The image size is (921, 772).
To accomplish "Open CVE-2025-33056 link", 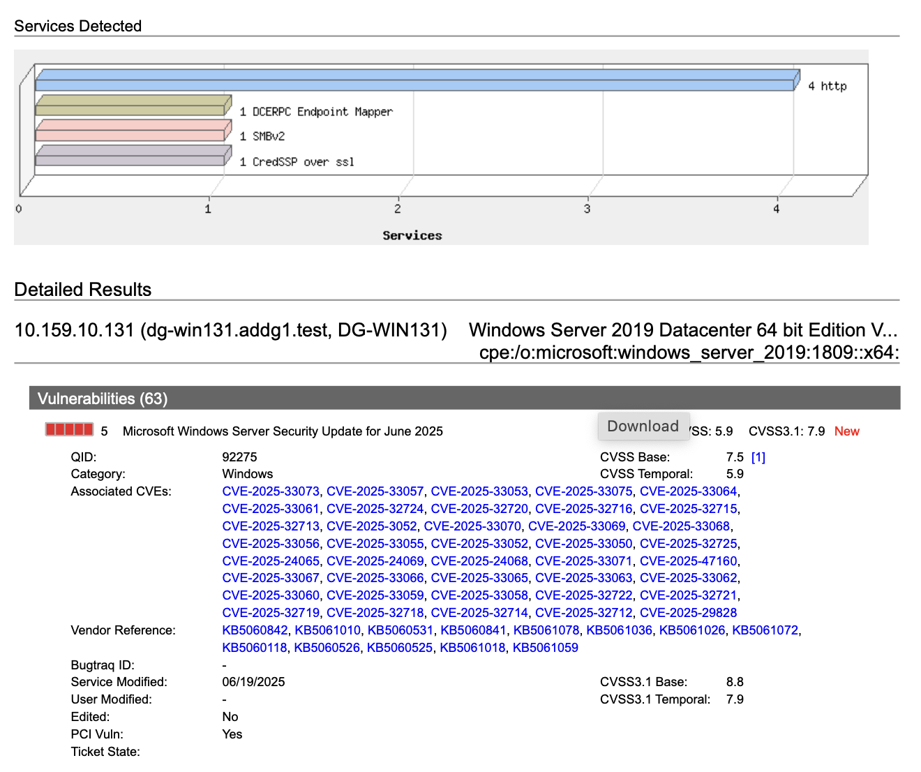I will (x=271, y=544).
